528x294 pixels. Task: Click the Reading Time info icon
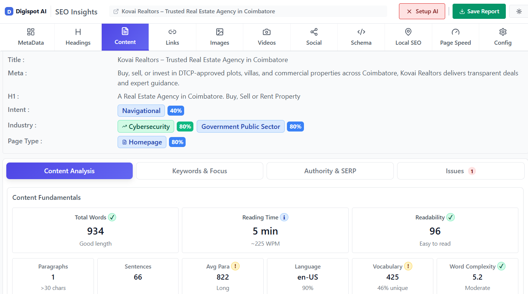284,217
